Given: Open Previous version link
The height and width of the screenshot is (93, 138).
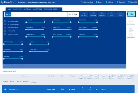Looking at the screenshot, I should pyautogui.click(x=87, y=2).
